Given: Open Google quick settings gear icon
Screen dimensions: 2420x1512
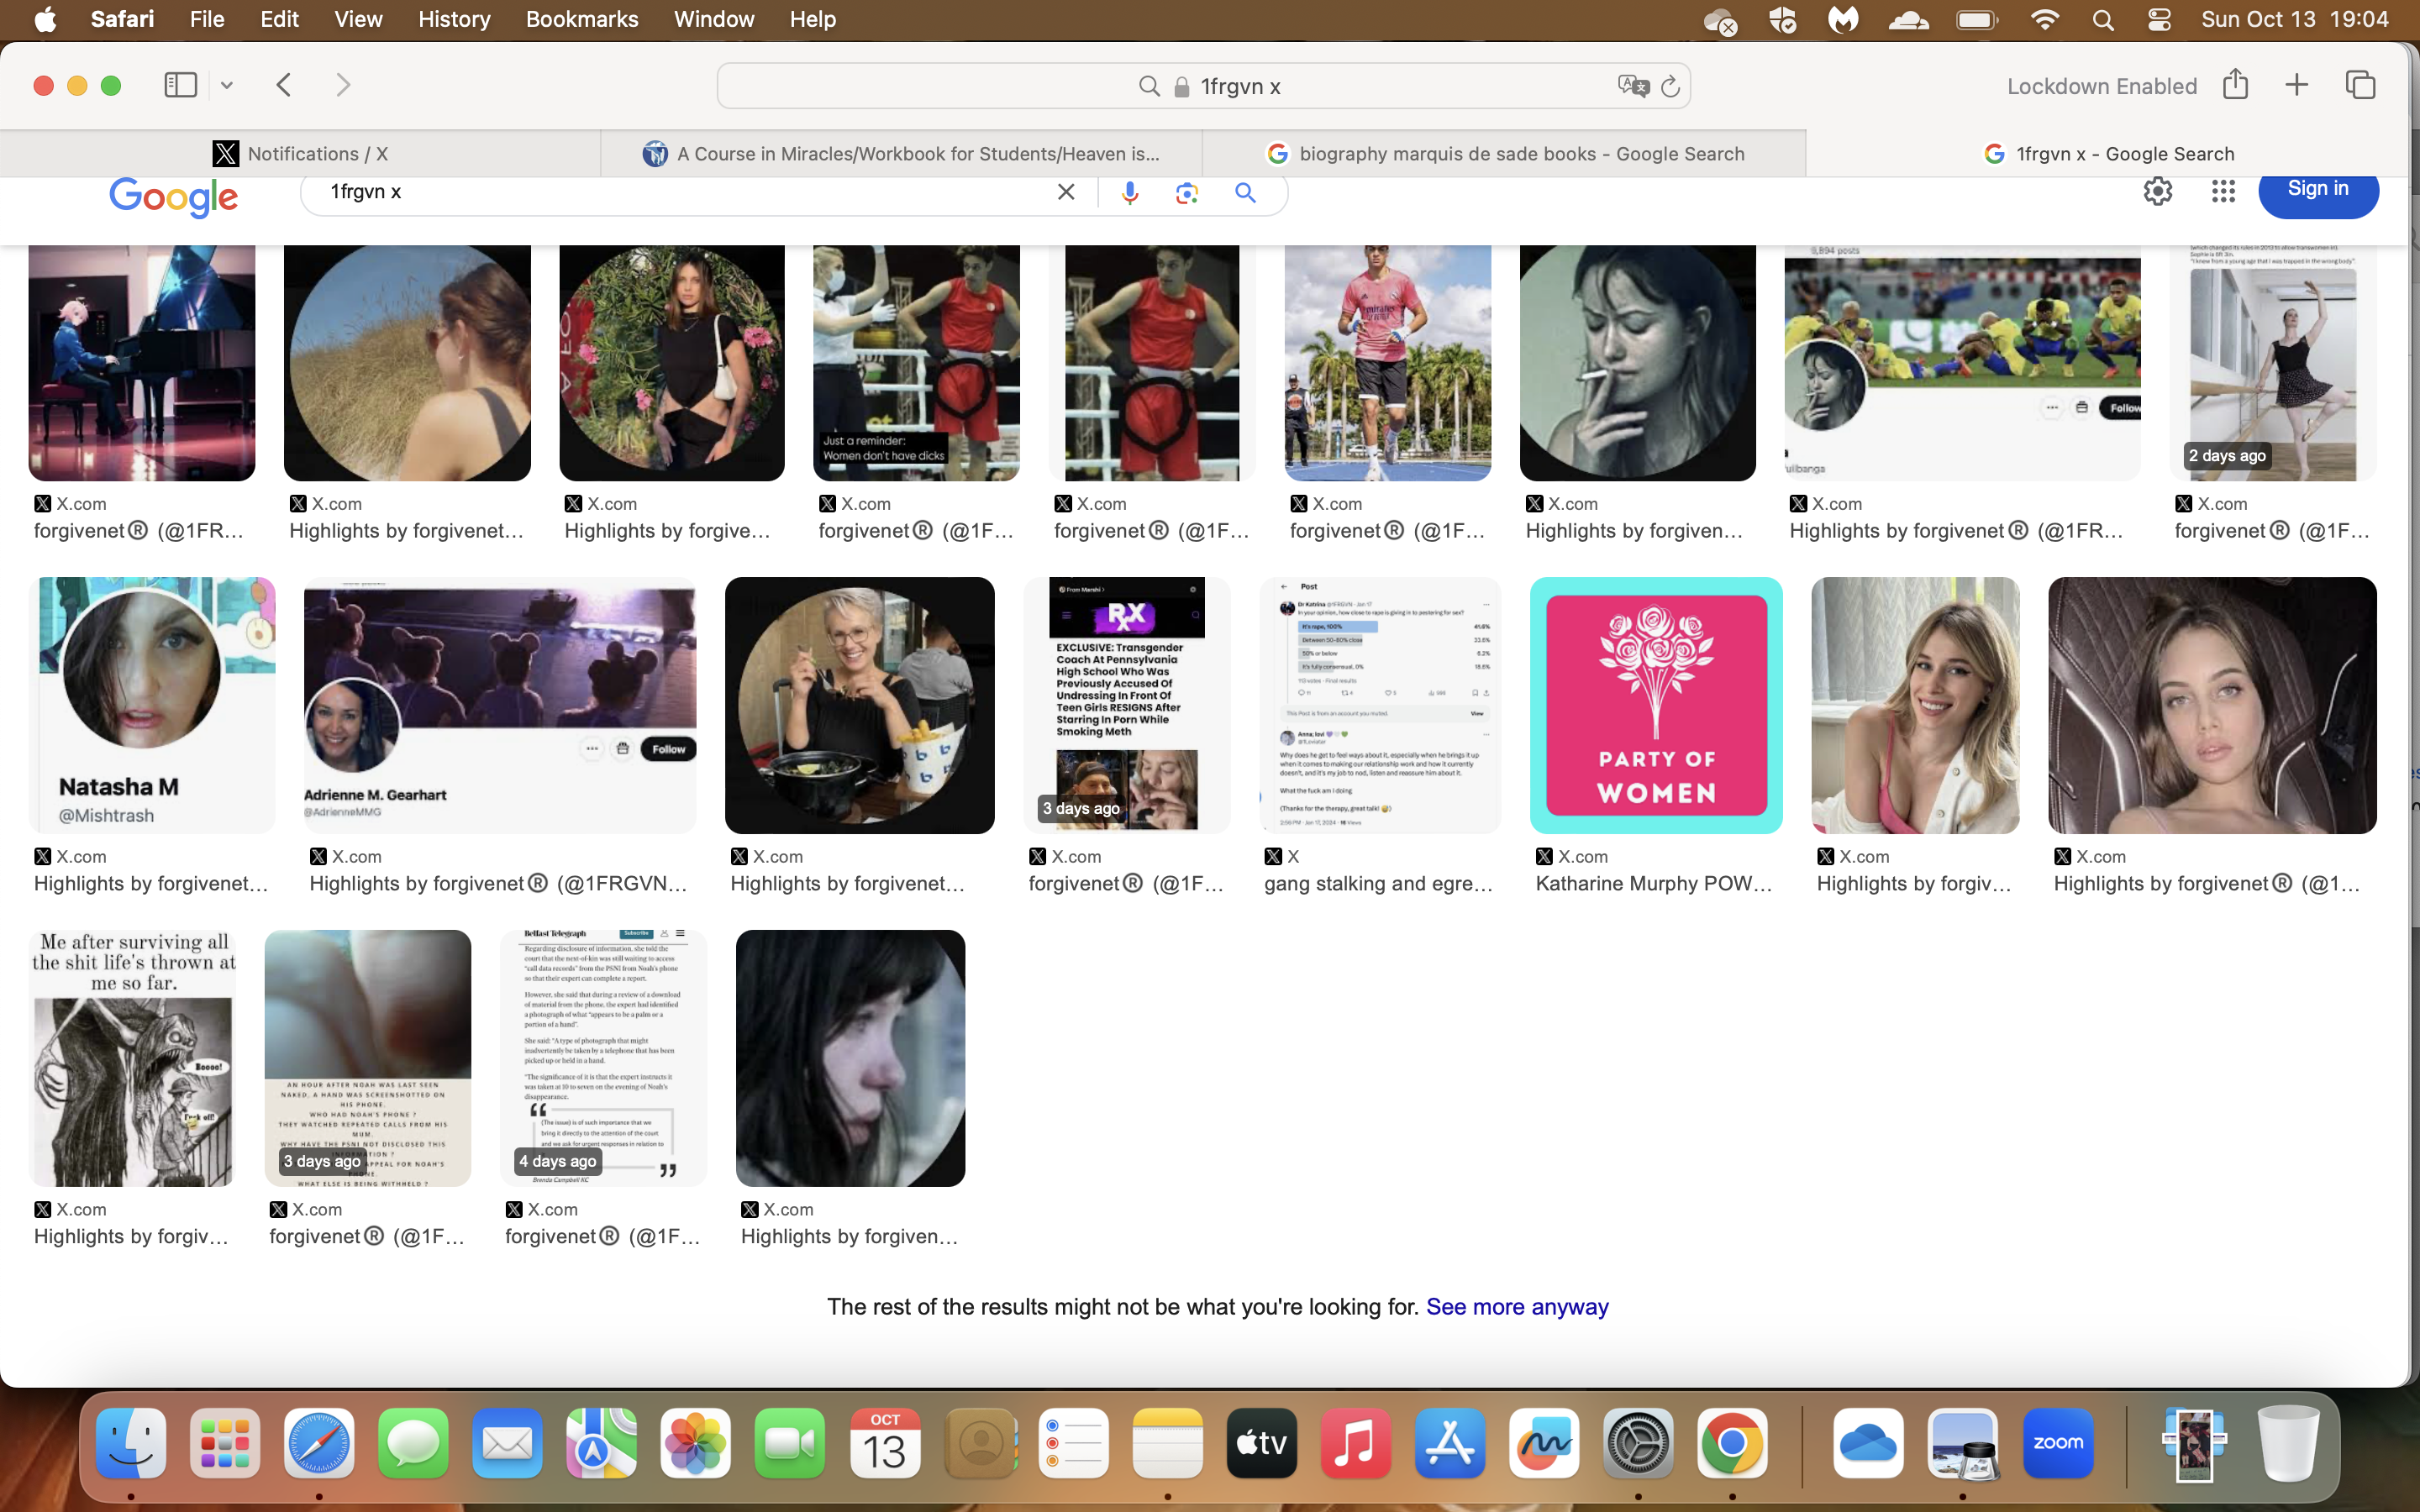Looking at the screenshot, I should coord(2158,191).
